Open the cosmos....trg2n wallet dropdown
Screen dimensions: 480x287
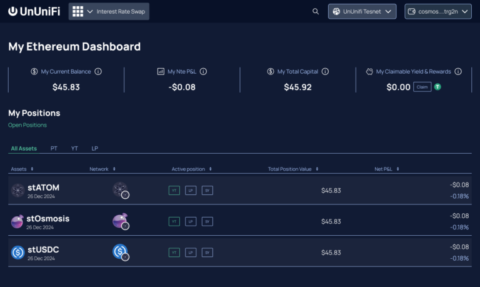tap(438, 11)
